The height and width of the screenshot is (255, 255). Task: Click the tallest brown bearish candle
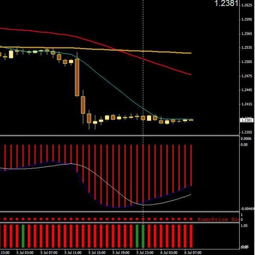tap(77, 77)
